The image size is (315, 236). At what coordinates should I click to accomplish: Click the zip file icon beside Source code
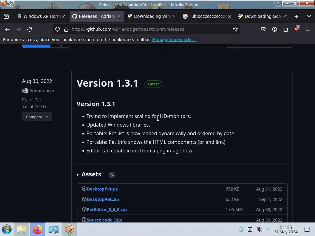84,220
